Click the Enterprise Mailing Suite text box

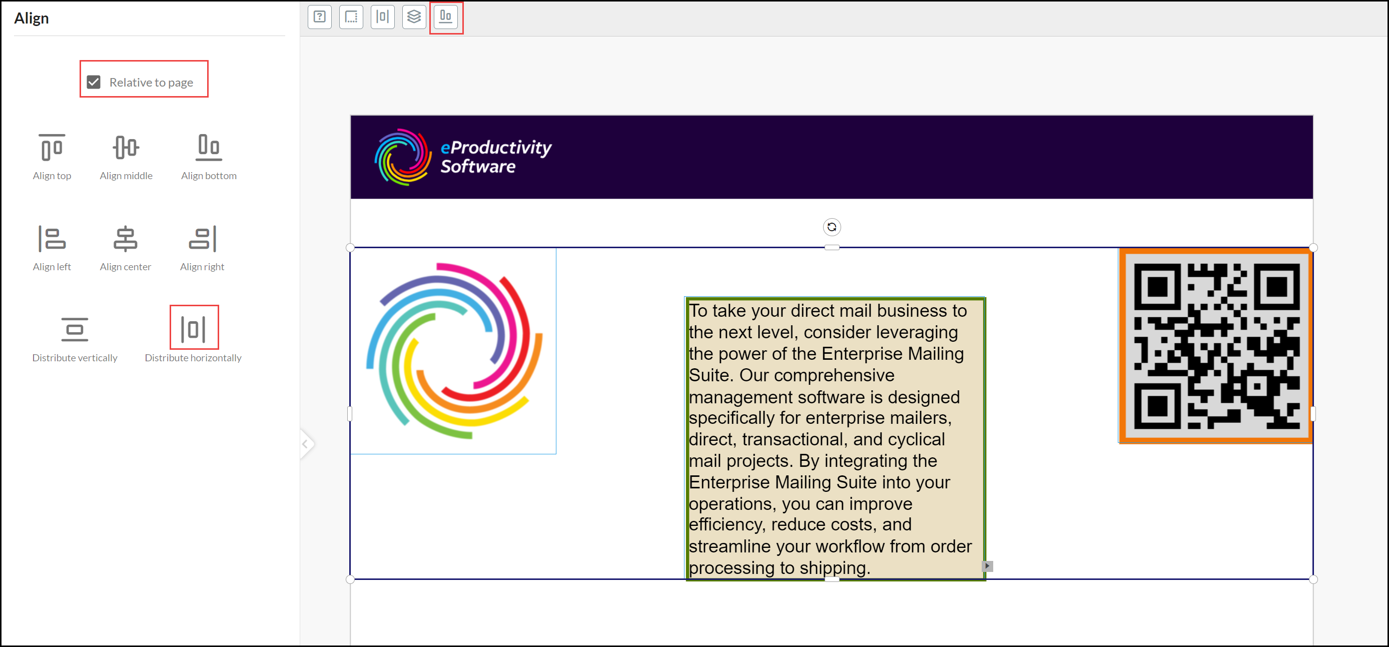tap(835, 438)
